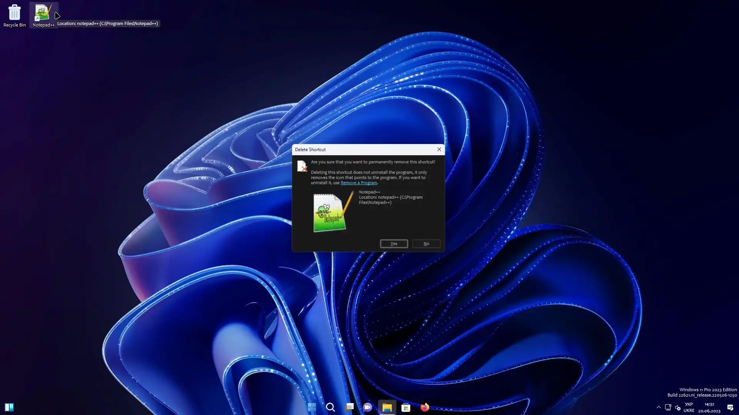Open Task View from taskbar
Viewport: 739px width, 415px height.
click(x=349, y=407)
